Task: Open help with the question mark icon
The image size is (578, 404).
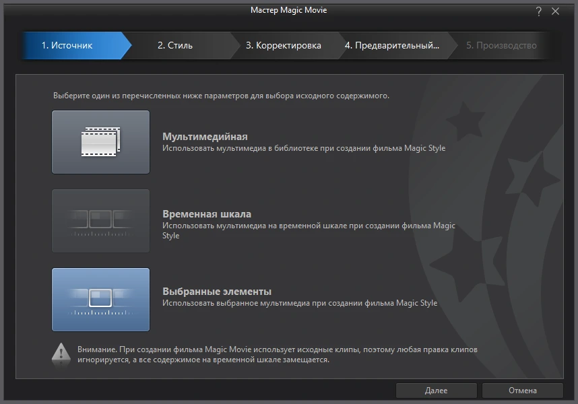Action: pos(538,11)
